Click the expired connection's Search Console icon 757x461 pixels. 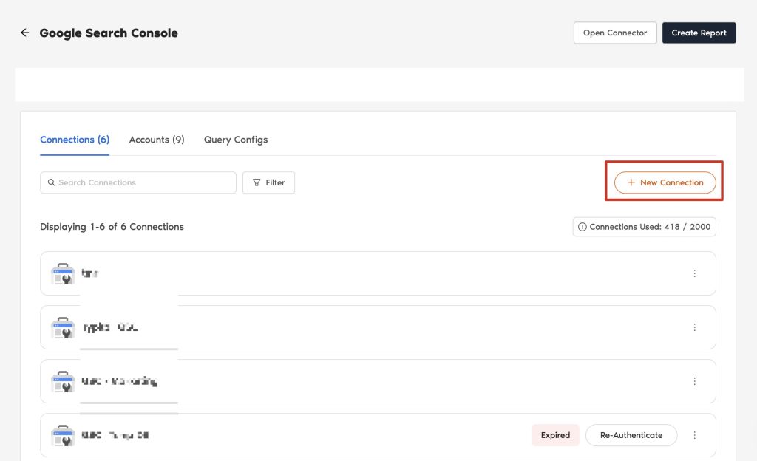click(63, 436)
